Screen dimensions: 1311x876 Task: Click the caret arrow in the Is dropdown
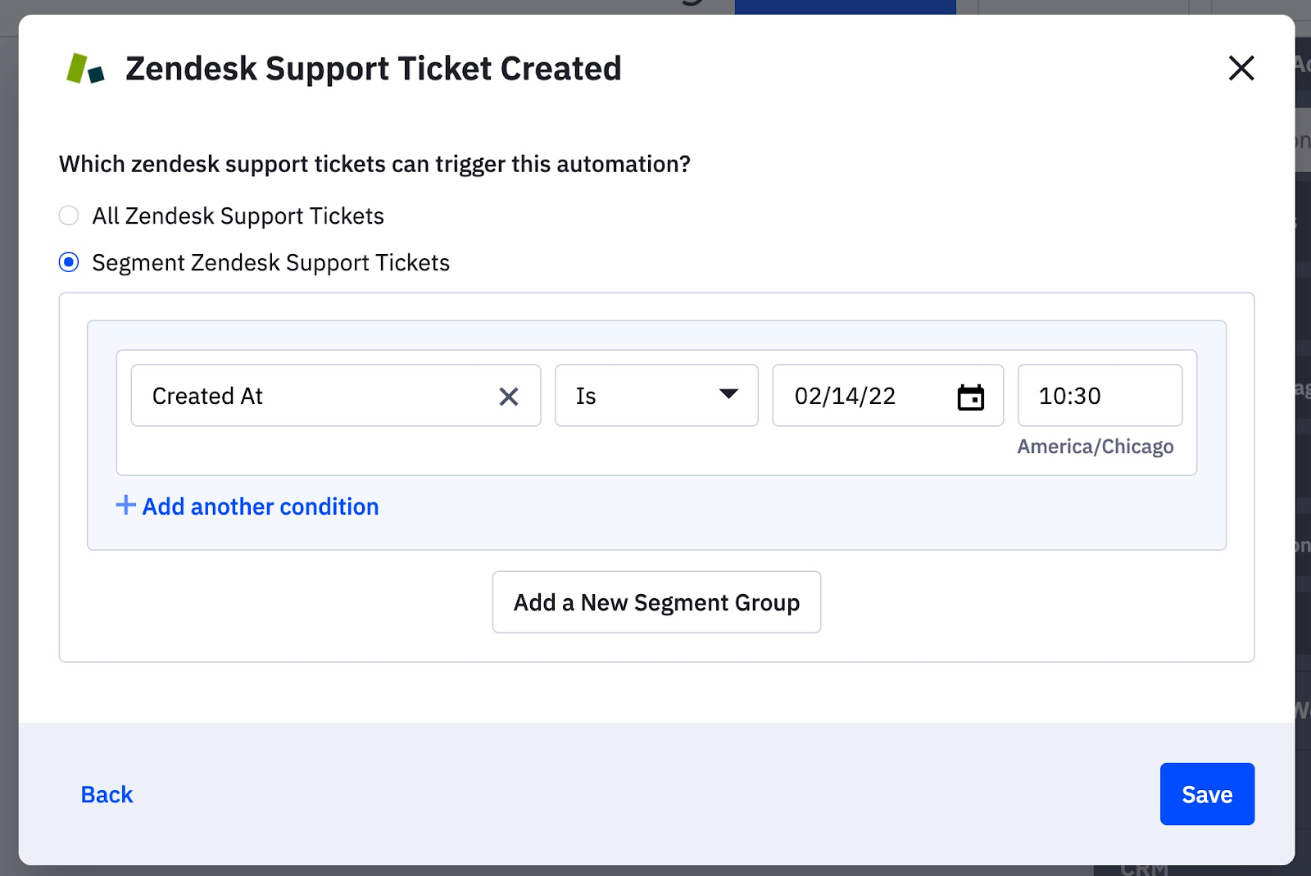728,394
